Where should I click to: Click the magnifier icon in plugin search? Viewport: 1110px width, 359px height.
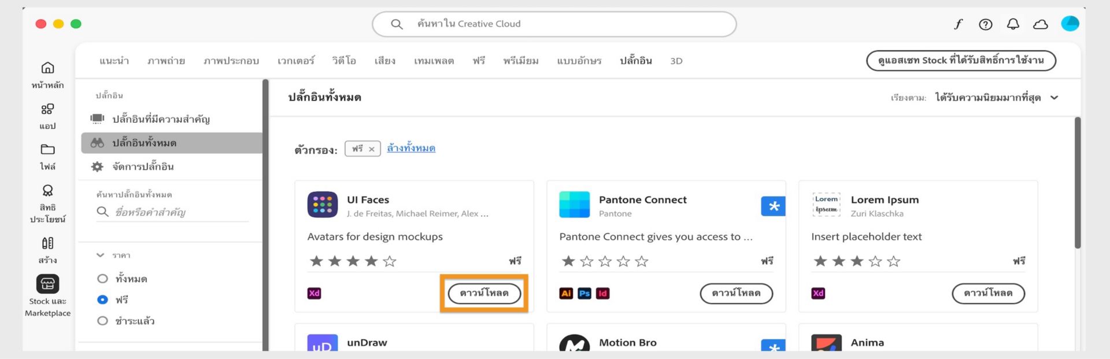tap(102, 212)
